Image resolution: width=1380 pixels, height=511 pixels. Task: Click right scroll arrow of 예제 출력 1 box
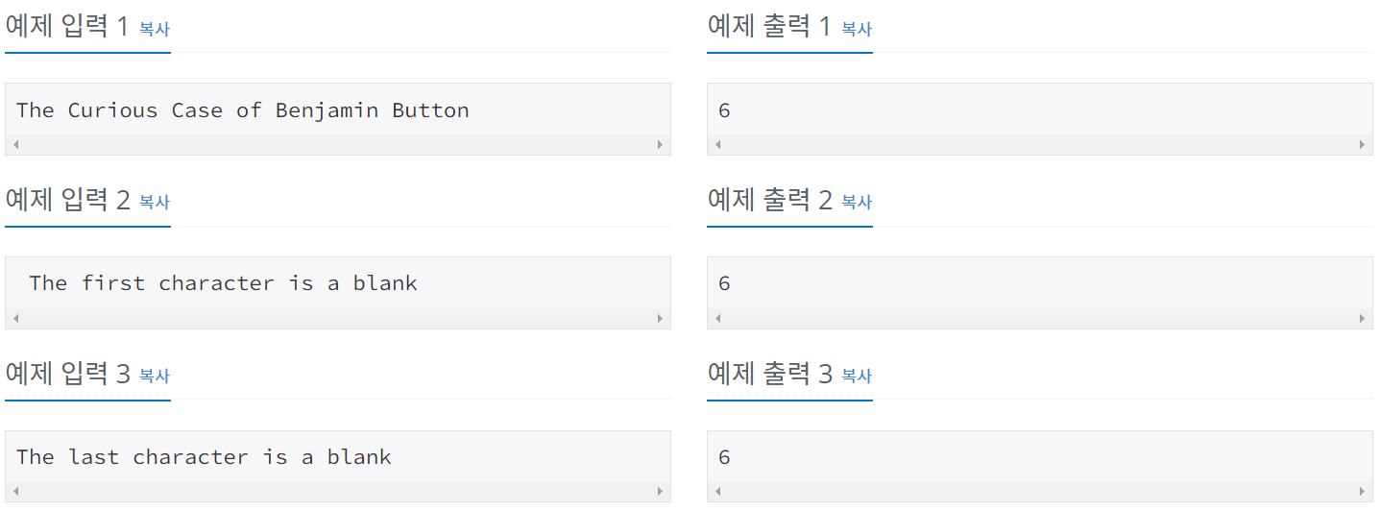pos(1363,144)
